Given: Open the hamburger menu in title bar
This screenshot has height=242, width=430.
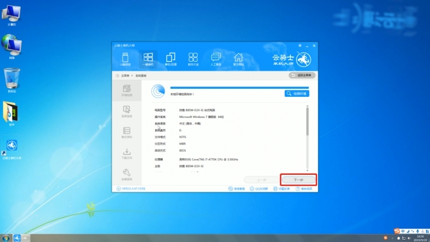Looking at the screenshot, I should (x=300, y=46).
